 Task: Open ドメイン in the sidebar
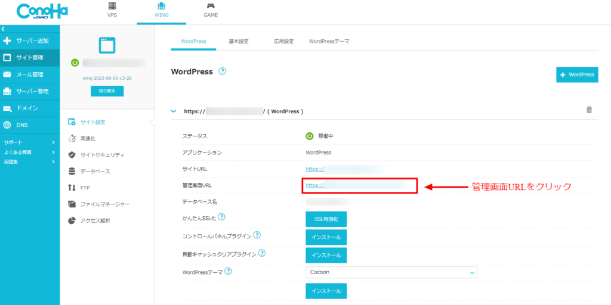tap(30, 108)
